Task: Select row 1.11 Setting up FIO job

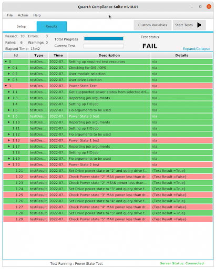Action: (x=108, y=128)
